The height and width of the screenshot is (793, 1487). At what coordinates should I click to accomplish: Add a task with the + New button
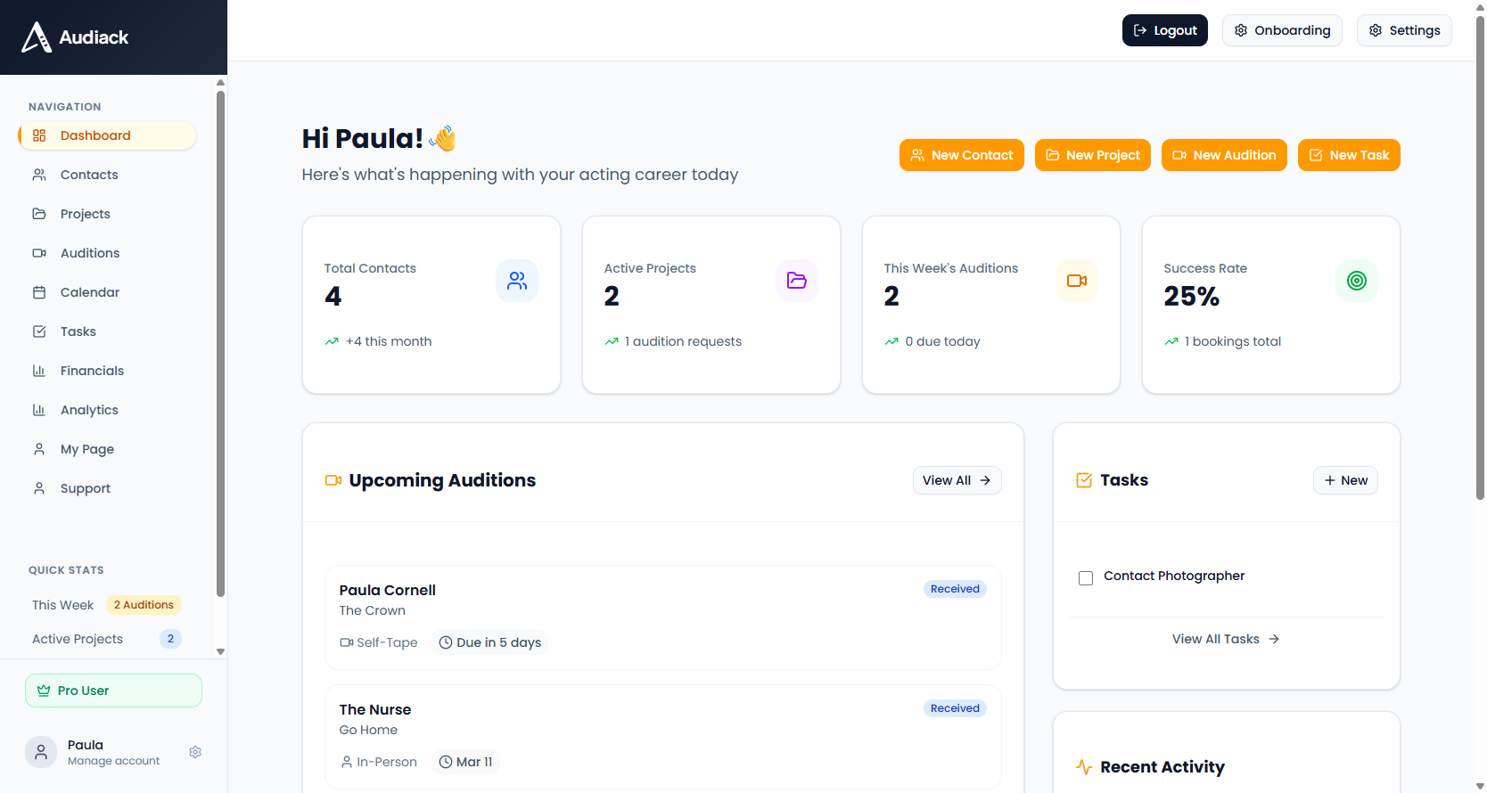click(x=1345, y=480)
